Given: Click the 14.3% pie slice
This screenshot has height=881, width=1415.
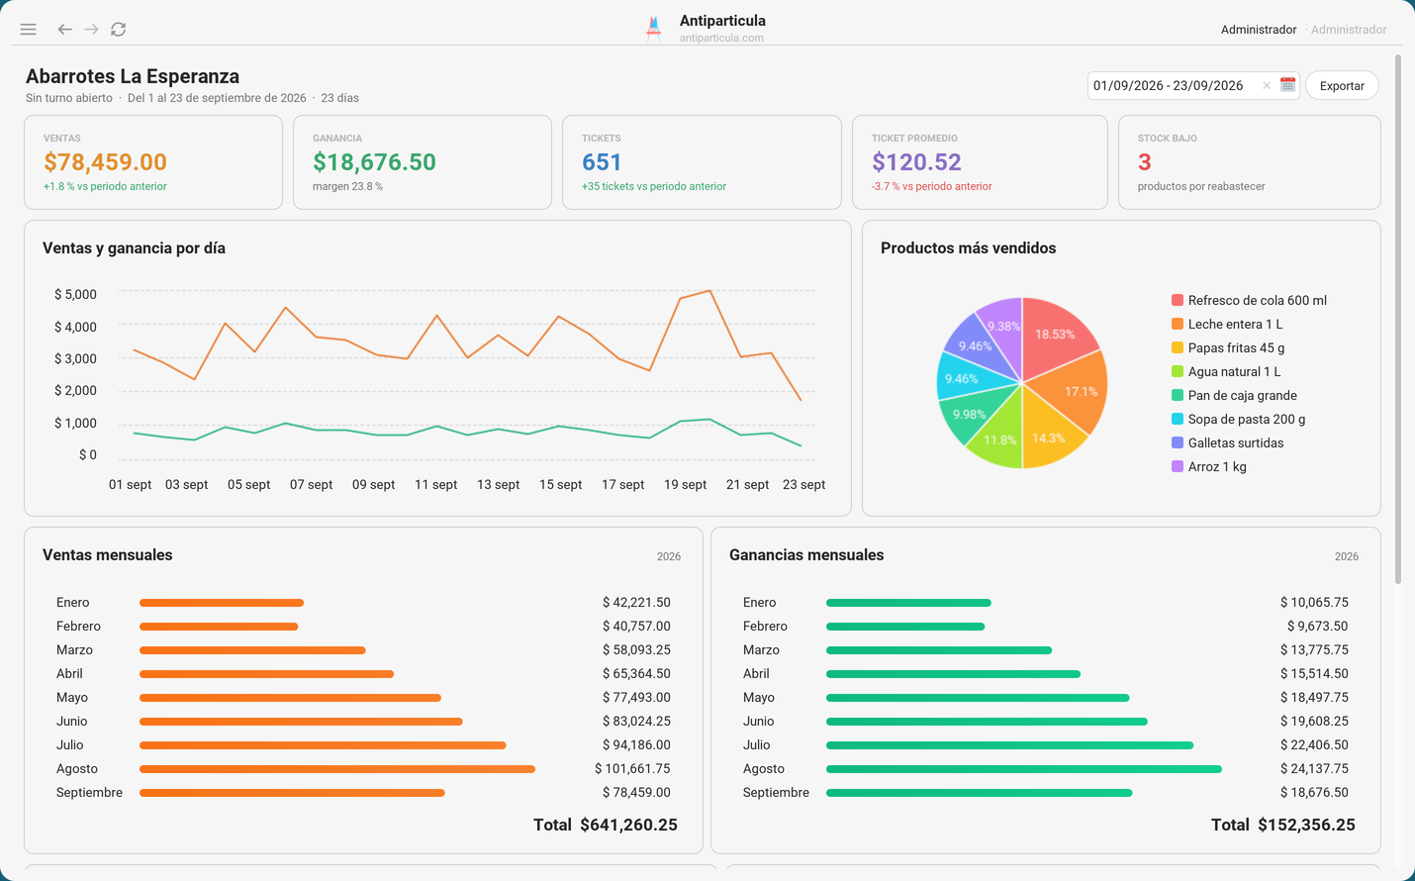Looking at the screenshot, I should click(1048, 438).
